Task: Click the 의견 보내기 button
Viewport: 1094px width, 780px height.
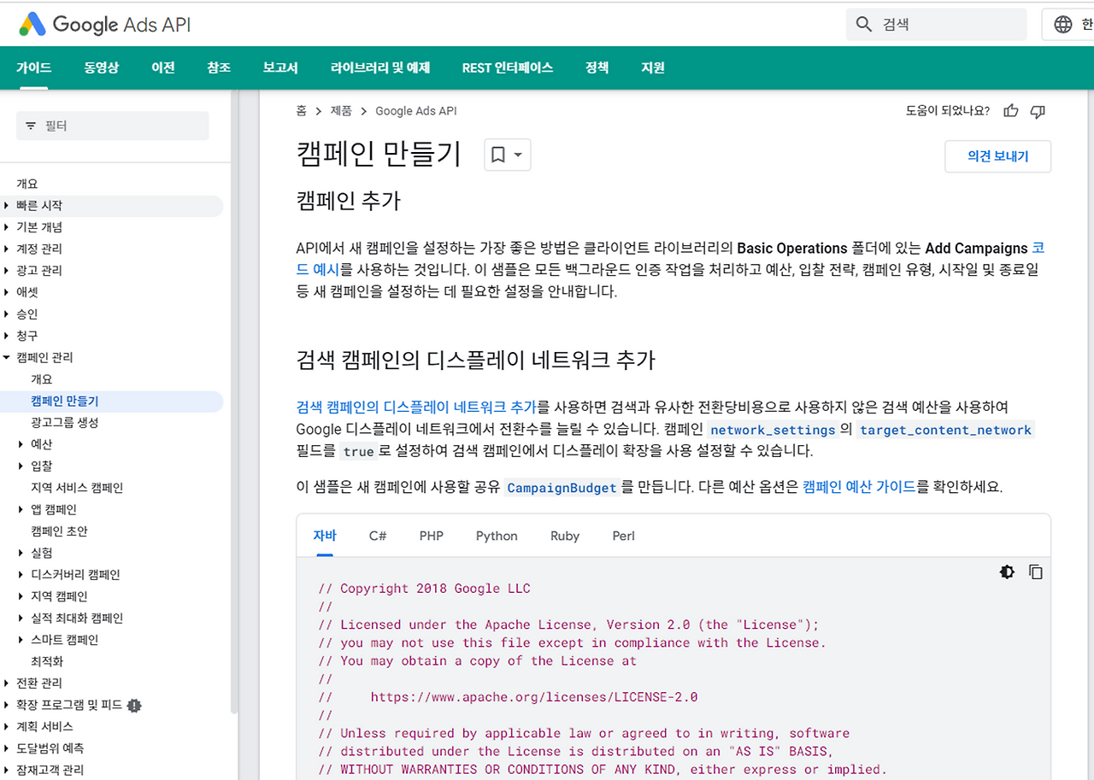Action: click(997, 156)
